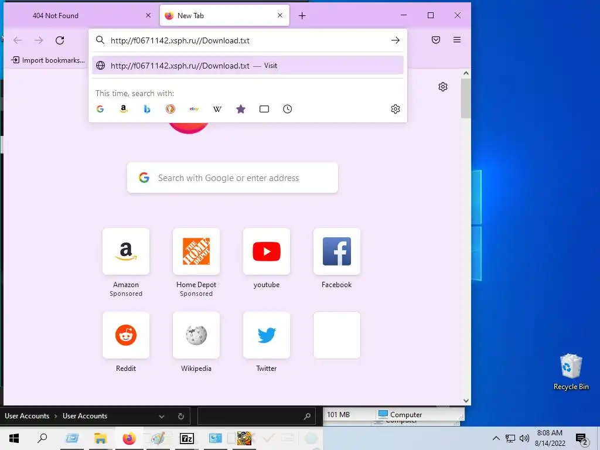Search in History via clock icon

[x=287, y=109]
